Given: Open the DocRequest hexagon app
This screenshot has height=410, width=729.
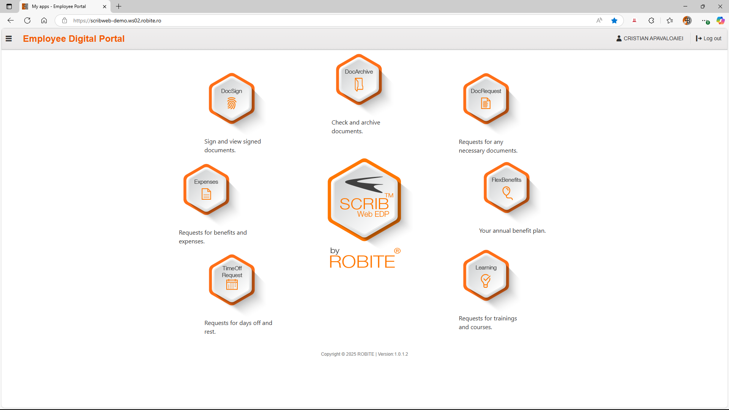Looking at the screenshot, I should (486, 99).
